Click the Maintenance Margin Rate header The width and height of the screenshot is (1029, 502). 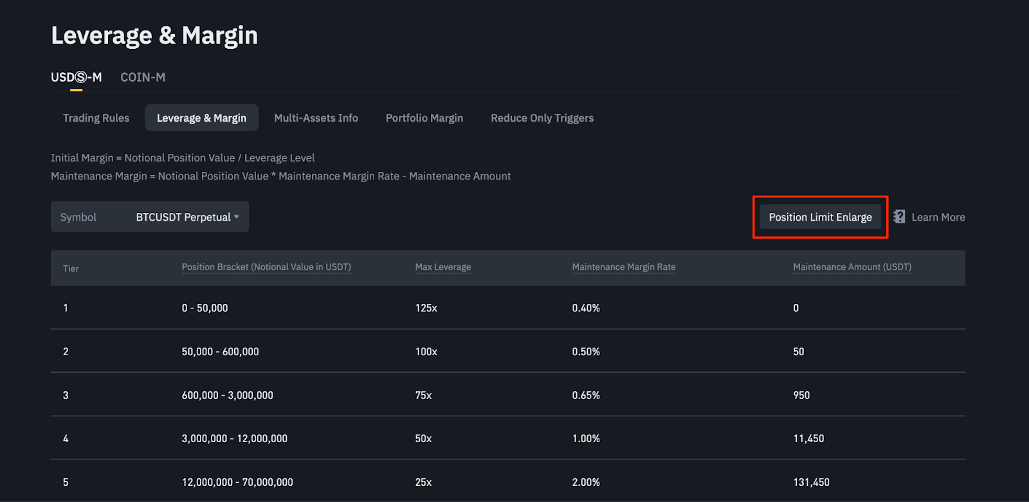tap(623, 267)
